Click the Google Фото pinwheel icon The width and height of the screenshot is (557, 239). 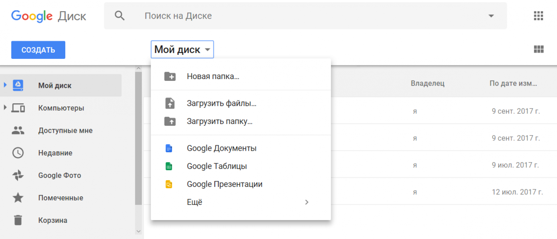(18, 175)
